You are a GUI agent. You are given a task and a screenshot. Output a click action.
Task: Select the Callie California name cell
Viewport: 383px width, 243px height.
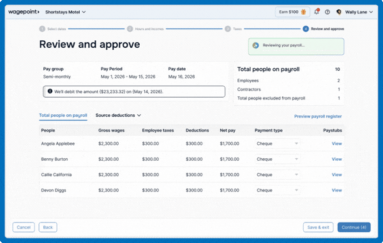click(56, 175)
